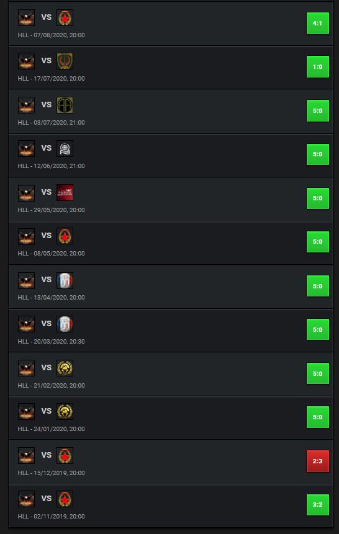This screenshot has height=534, width=339.
Task: Open the 5:0 score for 29/05/2020 match
Action: point(317,198)
